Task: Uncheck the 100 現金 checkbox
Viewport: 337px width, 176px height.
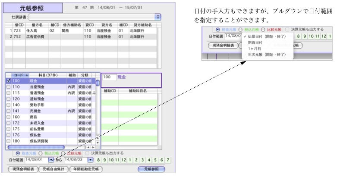Action: [9, 80]
